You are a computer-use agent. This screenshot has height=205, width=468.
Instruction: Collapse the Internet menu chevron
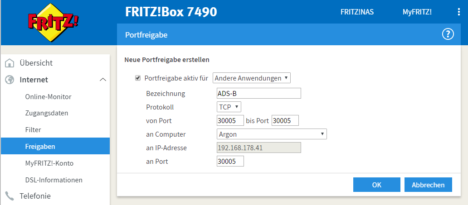pos(102,80)
